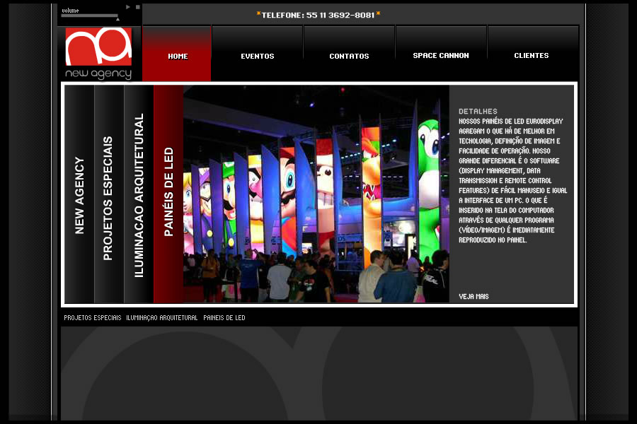The image size is (637, 424).
Task: Go to the CONTATOS page
Action: [349, 54]
